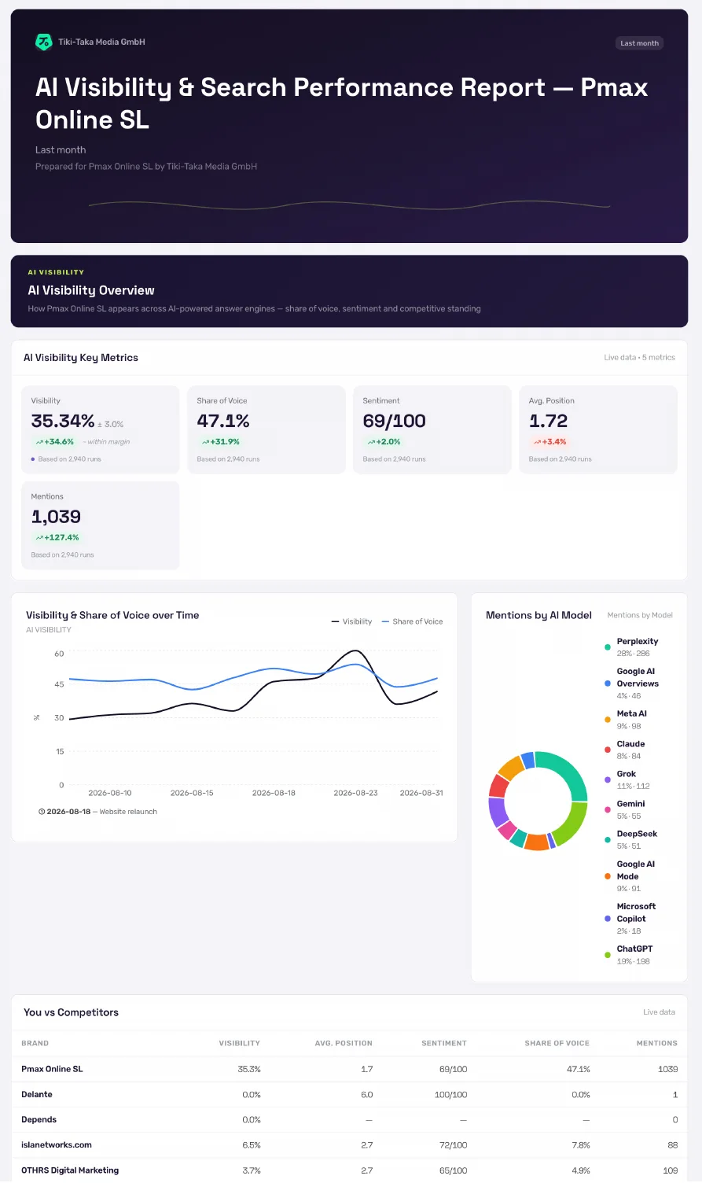Click the Tiki-Taka Media GmbH header name
Image resolution: width=702 pixels, height=1194 pixels.
[x=101, y=42]
